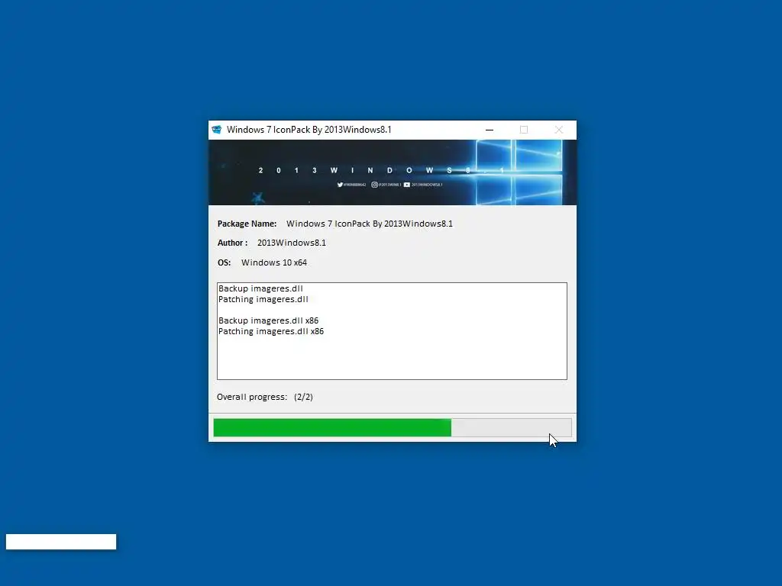
Task: Click the Package Name value text
Action: click(370, 224)
